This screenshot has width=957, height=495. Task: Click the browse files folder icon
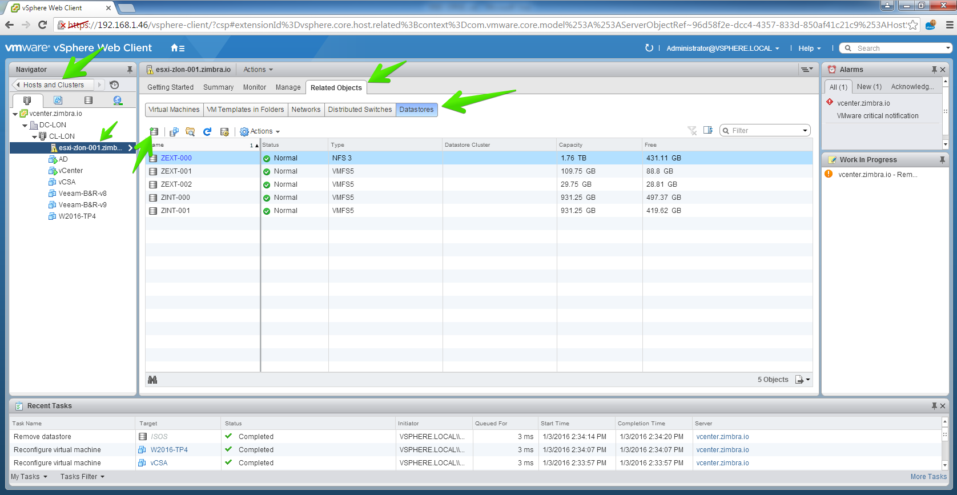point(191,132)
